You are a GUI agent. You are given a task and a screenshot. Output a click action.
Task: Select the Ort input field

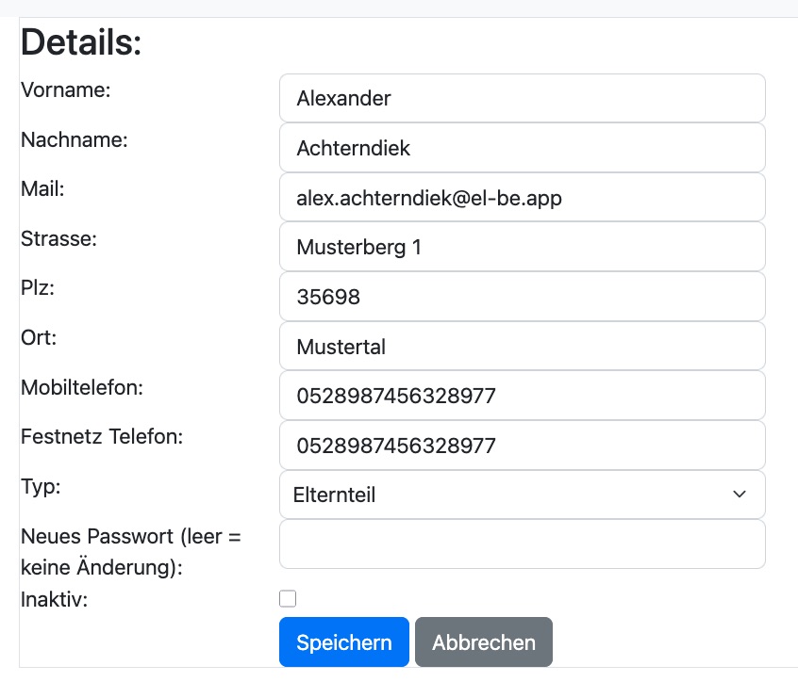pyautogui.click(x=522, y=347)
